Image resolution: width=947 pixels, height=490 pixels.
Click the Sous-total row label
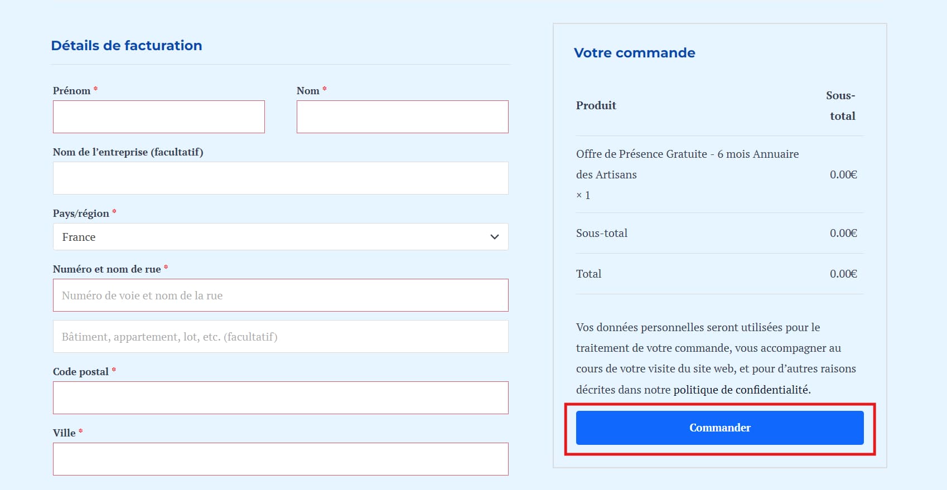coord(602,233)
